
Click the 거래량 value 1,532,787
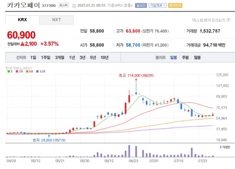(210, 31)
